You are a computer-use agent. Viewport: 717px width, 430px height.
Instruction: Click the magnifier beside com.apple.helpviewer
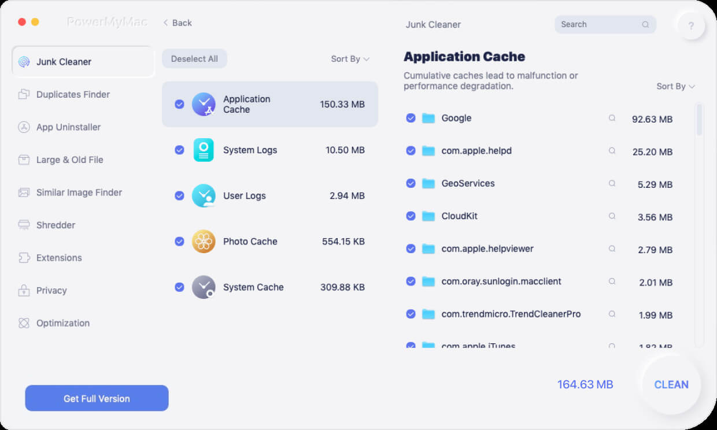(x=612, y=249)
